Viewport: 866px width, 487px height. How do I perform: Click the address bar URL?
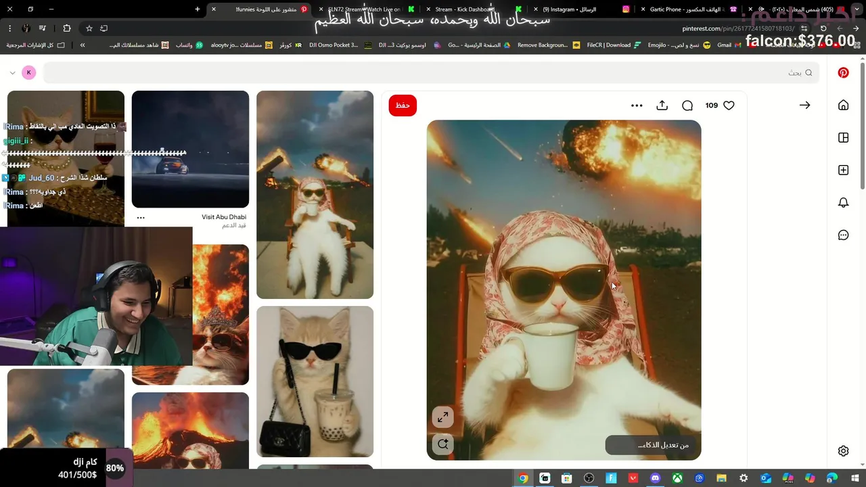pos(737,28)
